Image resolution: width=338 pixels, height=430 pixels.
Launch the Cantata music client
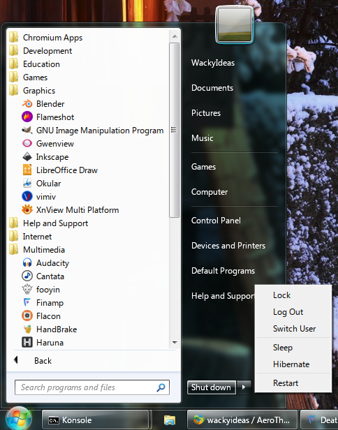coord(43,276)
